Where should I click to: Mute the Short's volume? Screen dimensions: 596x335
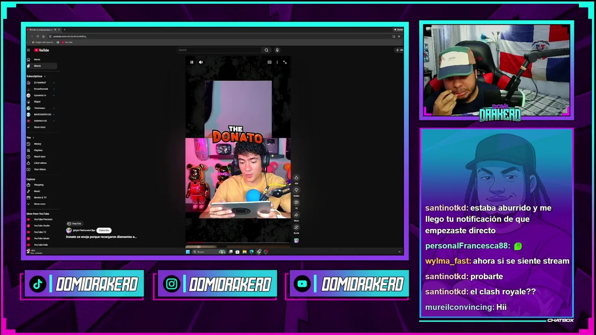pos(201,62)
